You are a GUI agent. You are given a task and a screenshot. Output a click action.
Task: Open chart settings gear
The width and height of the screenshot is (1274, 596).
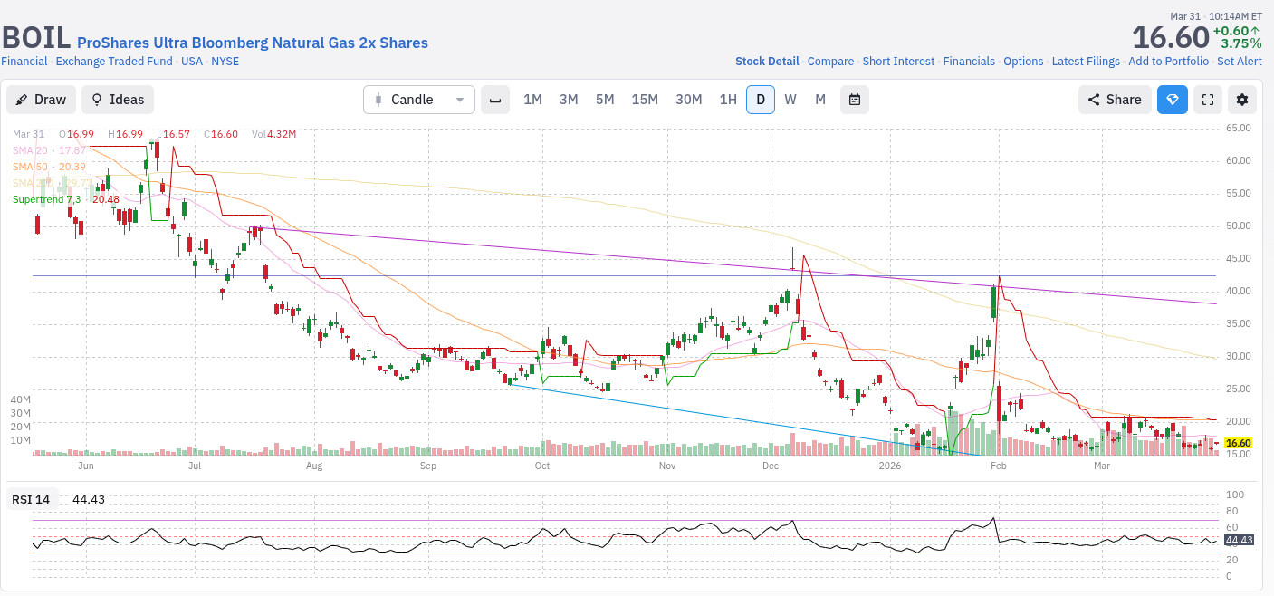click(1242, 100)
